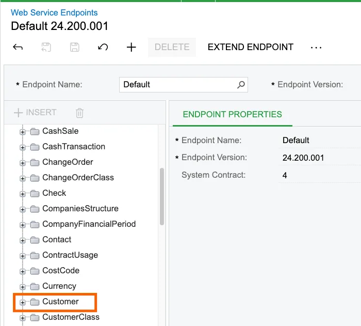
Task: Select the ChangeOrder tree item
Action: [x=68, y=162]
